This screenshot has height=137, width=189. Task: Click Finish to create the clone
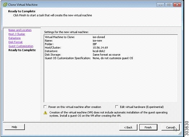148,127
